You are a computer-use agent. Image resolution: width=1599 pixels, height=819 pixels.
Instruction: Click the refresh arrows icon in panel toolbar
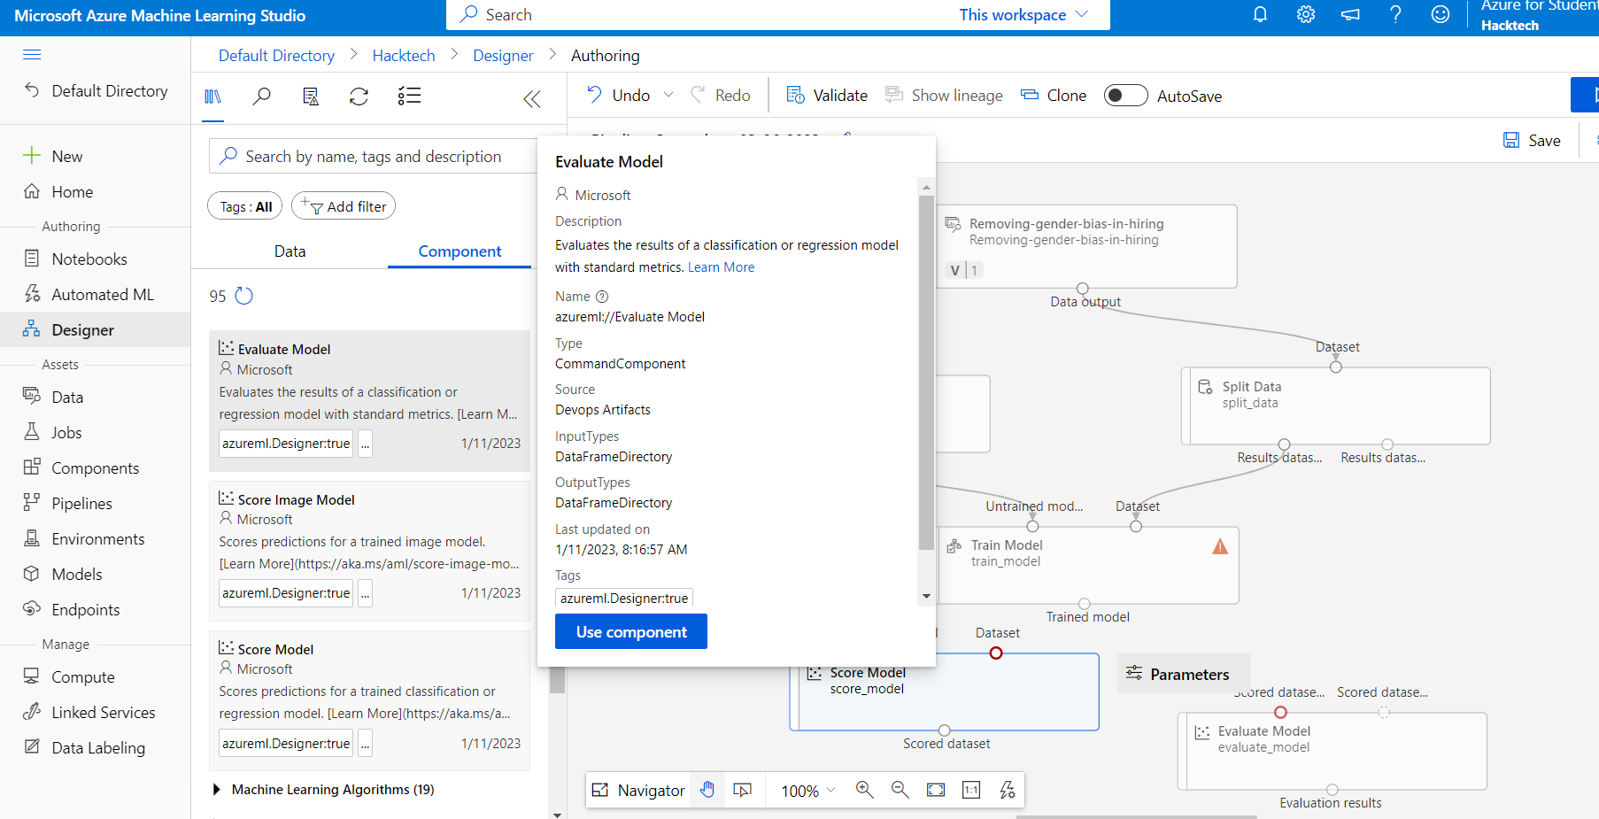[359, 97]
